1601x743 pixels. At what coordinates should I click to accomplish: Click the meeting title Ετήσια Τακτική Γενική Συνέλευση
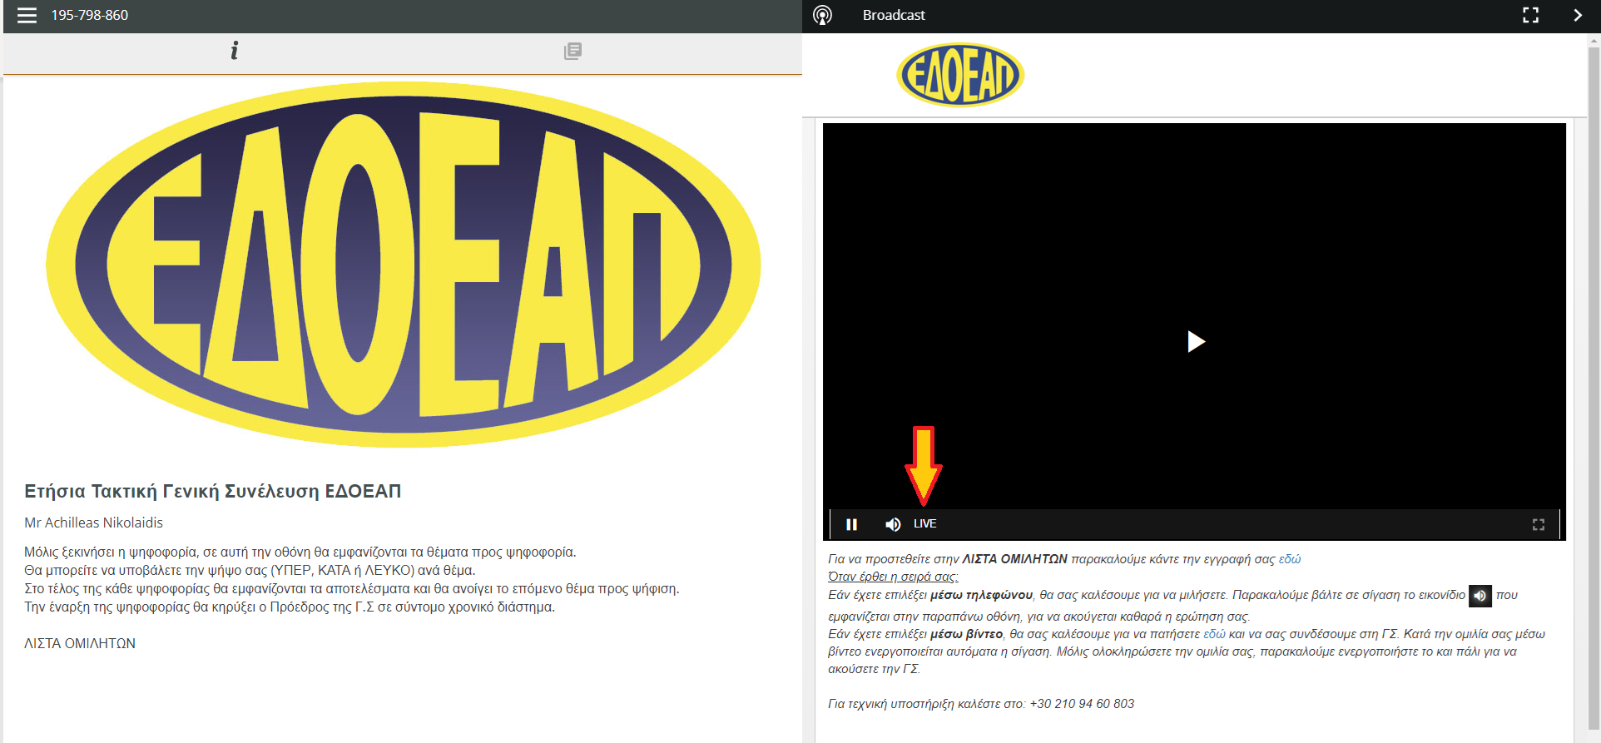212,491
